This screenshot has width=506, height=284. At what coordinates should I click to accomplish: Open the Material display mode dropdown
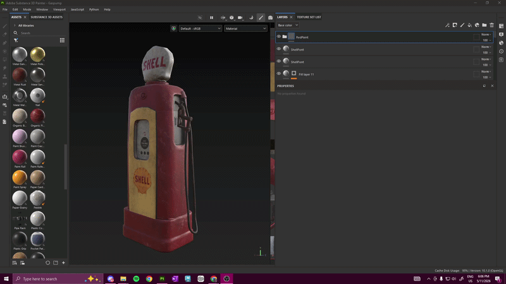(245, 28)
